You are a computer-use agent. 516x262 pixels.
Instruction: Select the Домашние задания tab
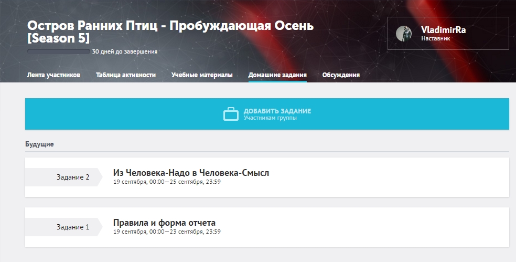click(277, 75)
